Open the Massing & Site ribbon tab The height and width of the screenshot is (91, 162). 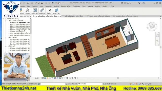[x=66, y=6]
